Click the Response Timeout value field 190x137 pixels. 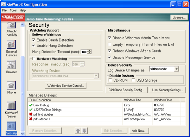(x=76, y=64)
